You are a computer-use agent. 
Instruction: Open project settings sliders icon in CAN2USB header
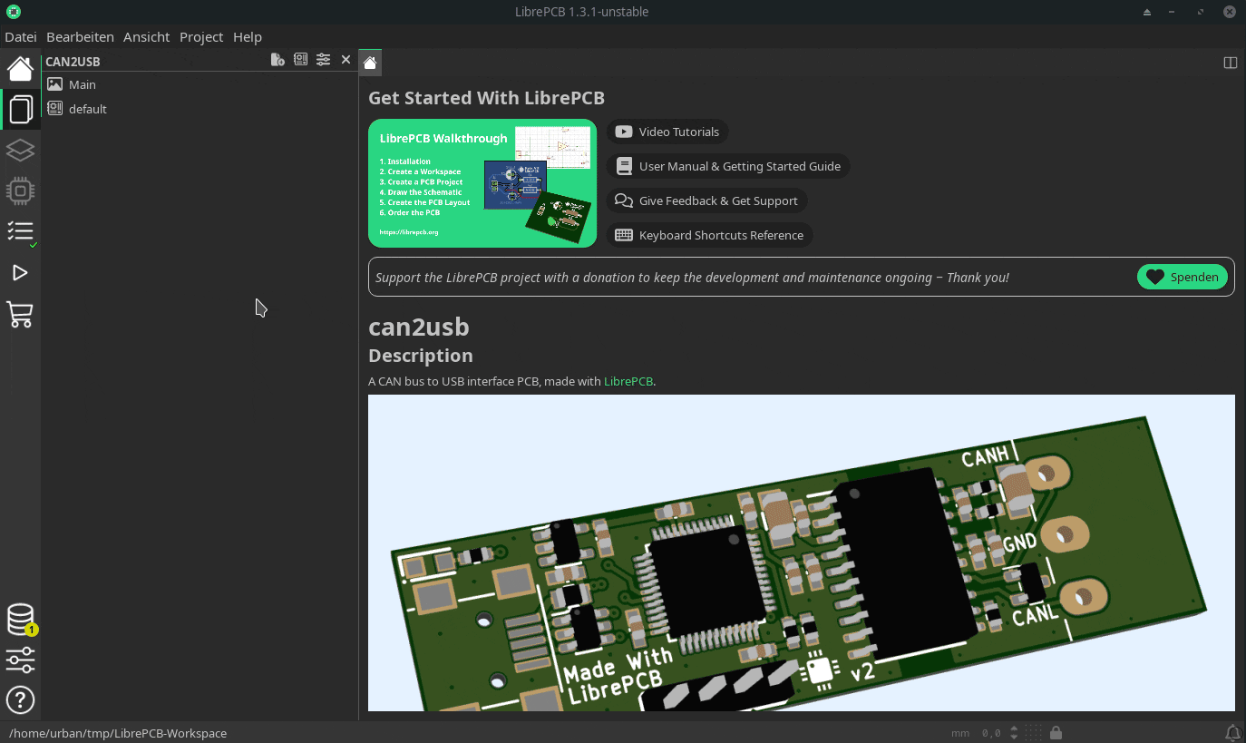click(x=323, y=60)
